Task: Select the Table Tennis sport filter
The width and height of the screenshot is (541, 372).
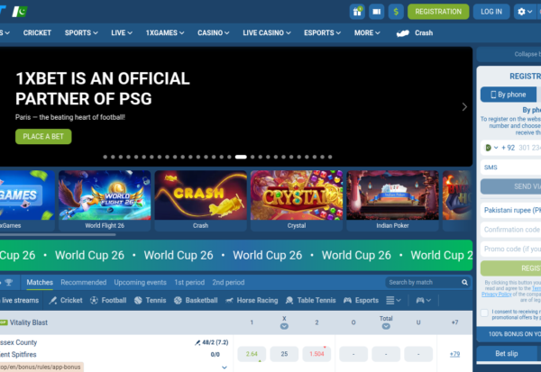Action: (310, 300)
